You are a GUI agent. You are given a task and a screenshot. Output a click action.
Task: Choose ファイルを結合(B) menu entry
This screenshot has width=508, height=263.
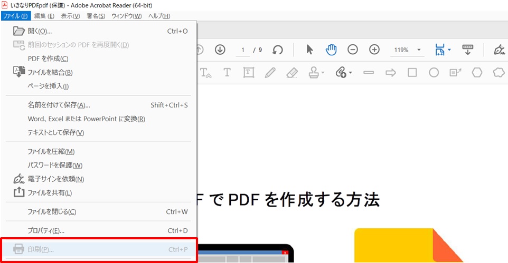click(x=98, y=72)
